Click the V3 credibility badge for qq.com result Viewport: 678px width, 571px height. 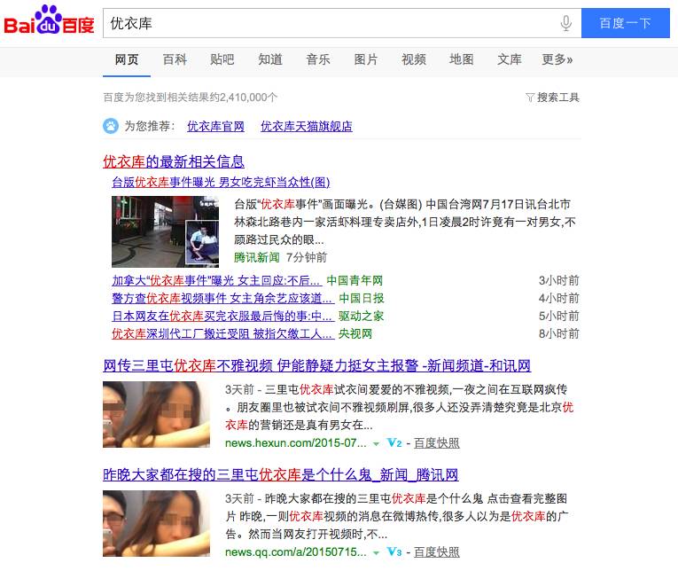point(394,552)
